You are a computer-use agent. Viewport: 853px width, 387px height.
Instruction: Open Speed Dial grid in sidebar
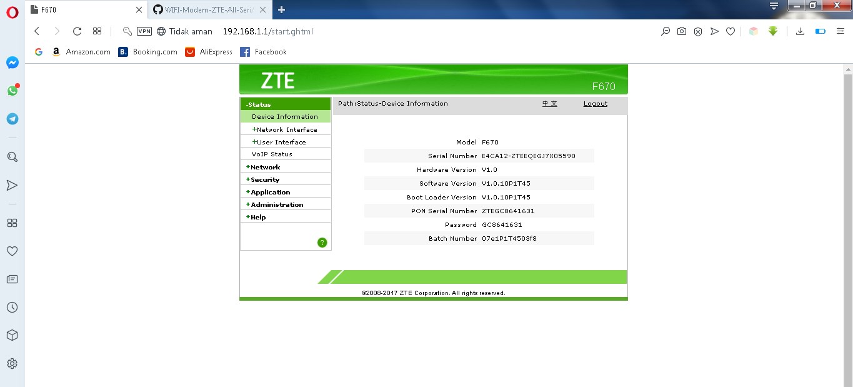point(12,223)
